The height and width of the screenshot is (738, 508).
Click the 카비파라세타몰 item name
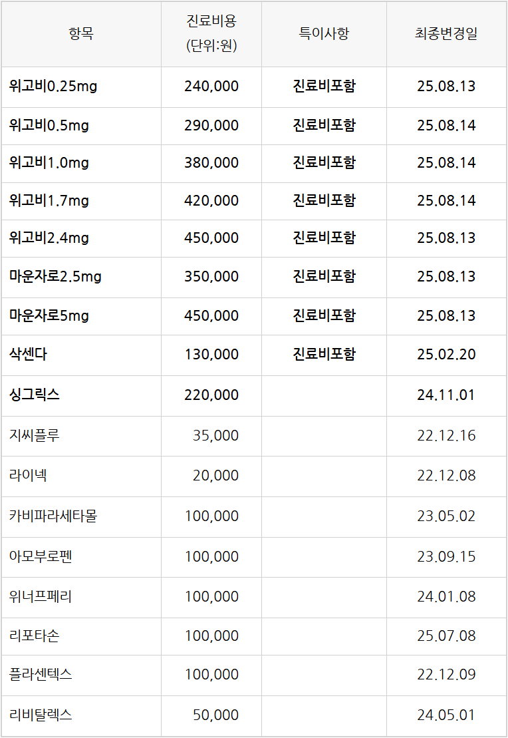53,516
